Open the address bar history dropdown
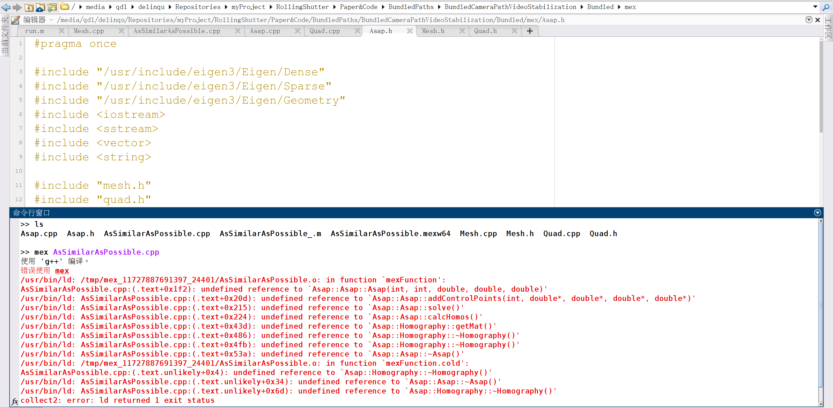Viewport: 833px width, 408px height. click(815, 7)
